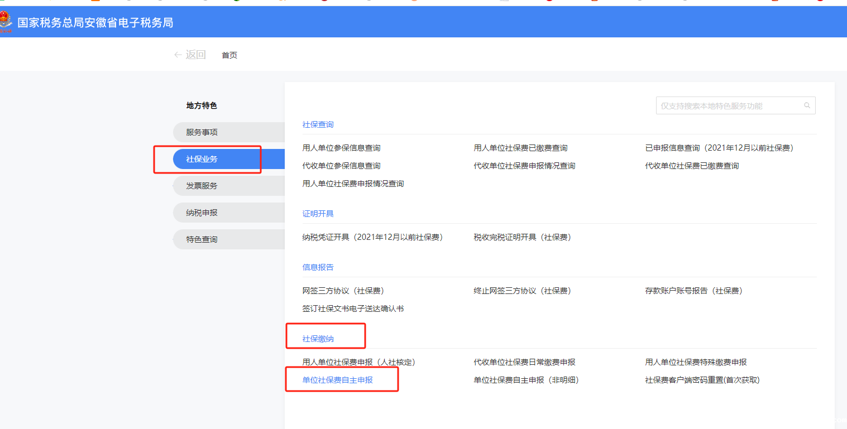Go to 首页 via breadcrumb
Image resolution: width=847 pixels, height=429 pixels.
click(x=229, y=55)
